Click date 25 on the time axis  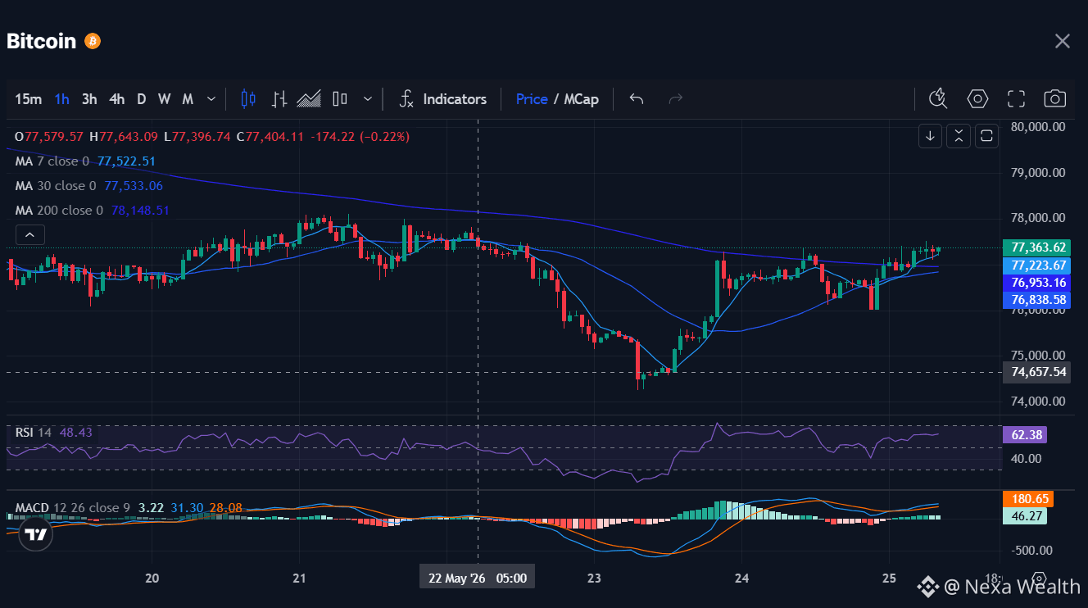pos(889,579)
